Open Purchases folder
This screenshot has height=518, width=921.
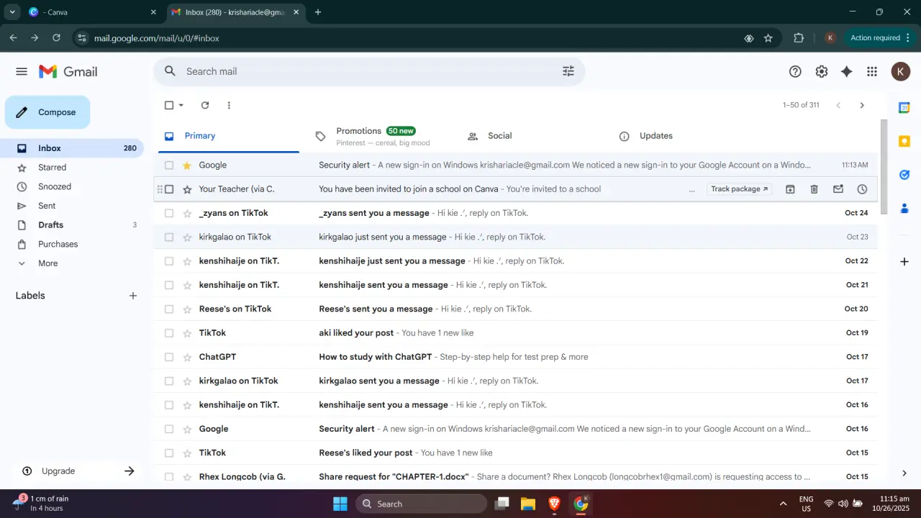(x=58, y=244)
